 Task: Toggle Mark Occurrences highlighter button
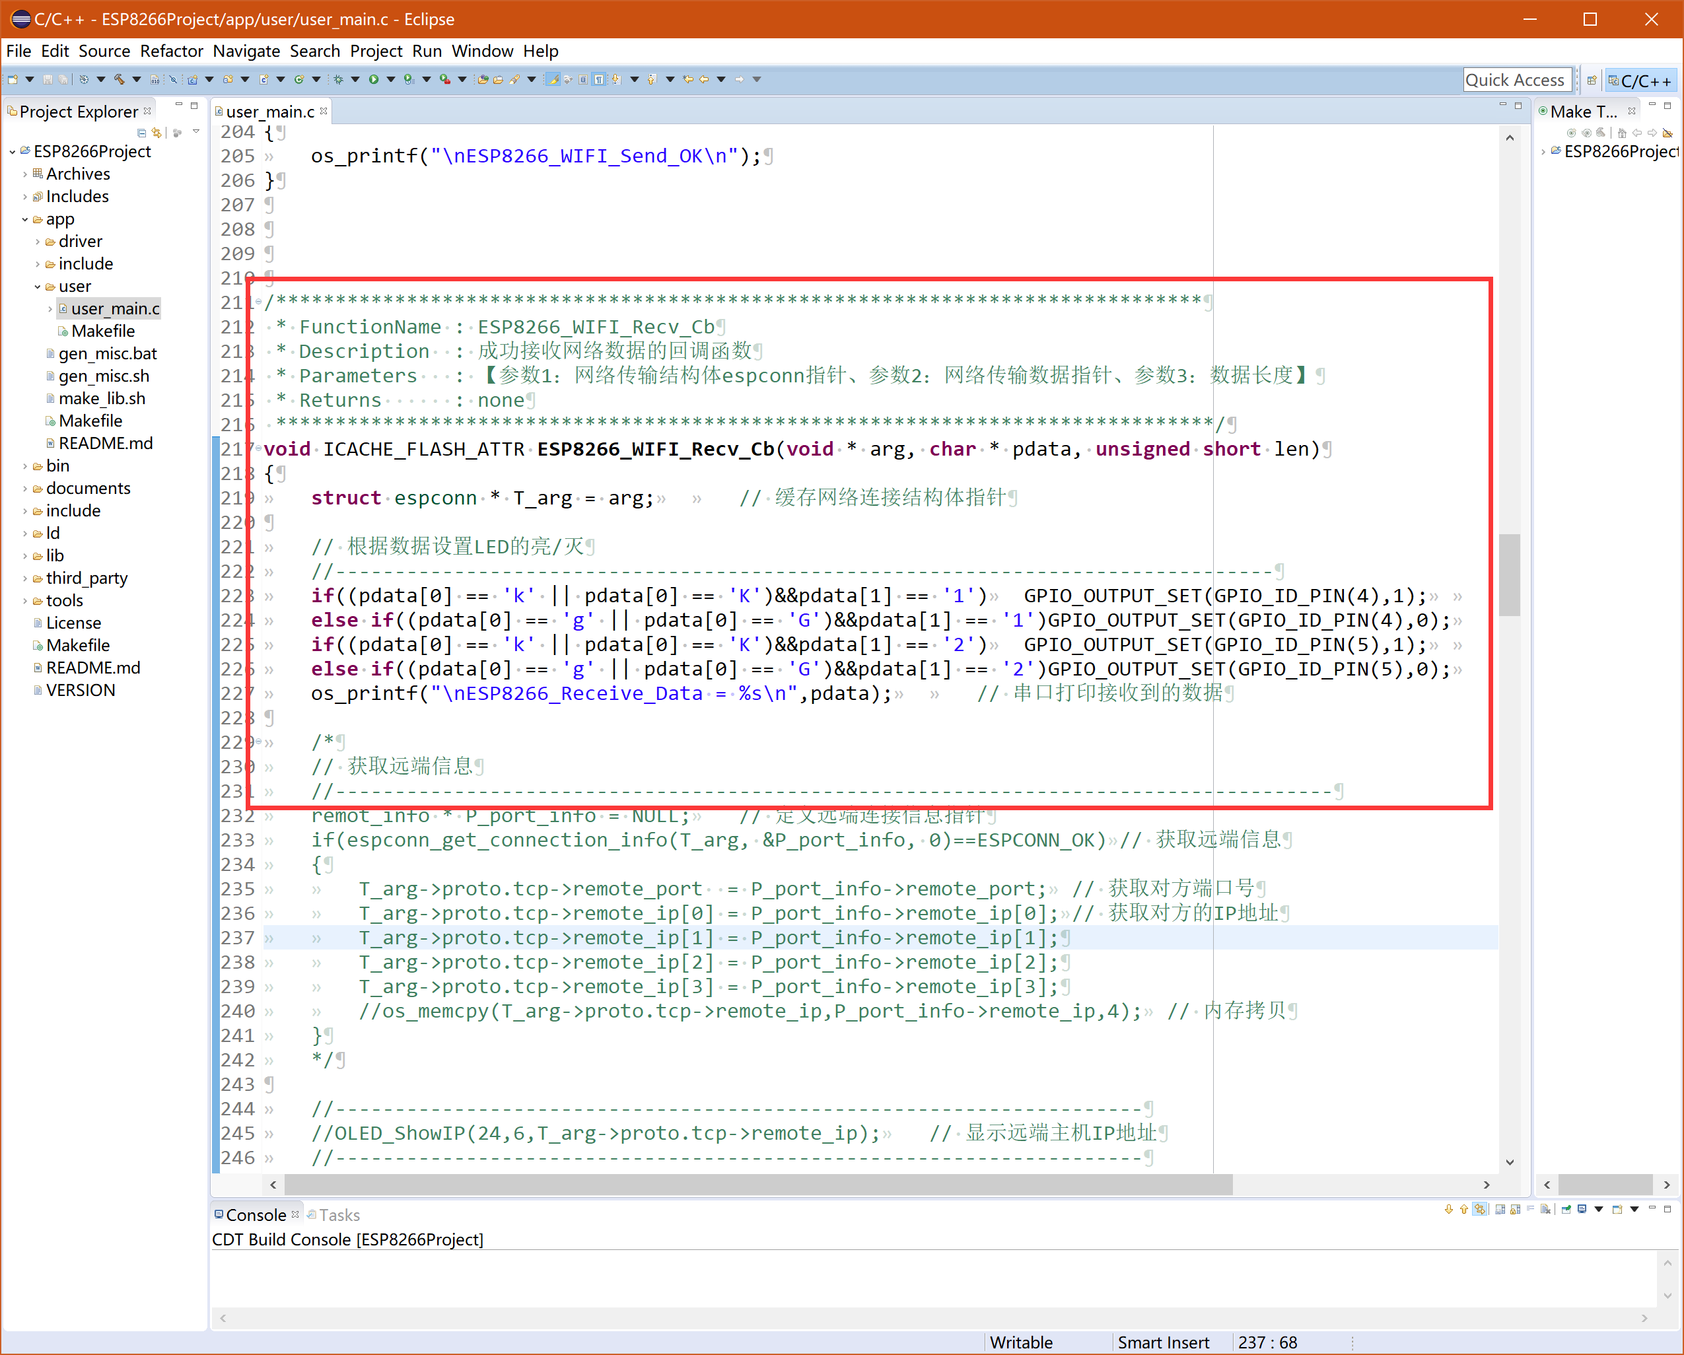tap(553, 79)
